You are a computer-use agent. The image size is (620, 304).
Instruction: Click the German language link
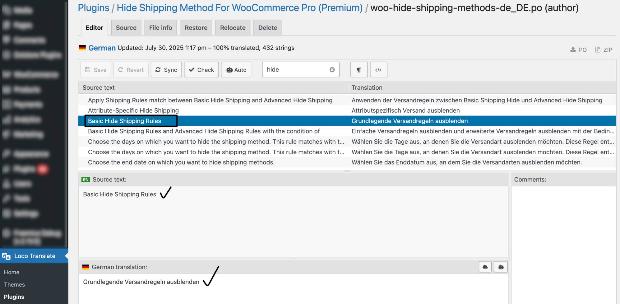(102, 48)
